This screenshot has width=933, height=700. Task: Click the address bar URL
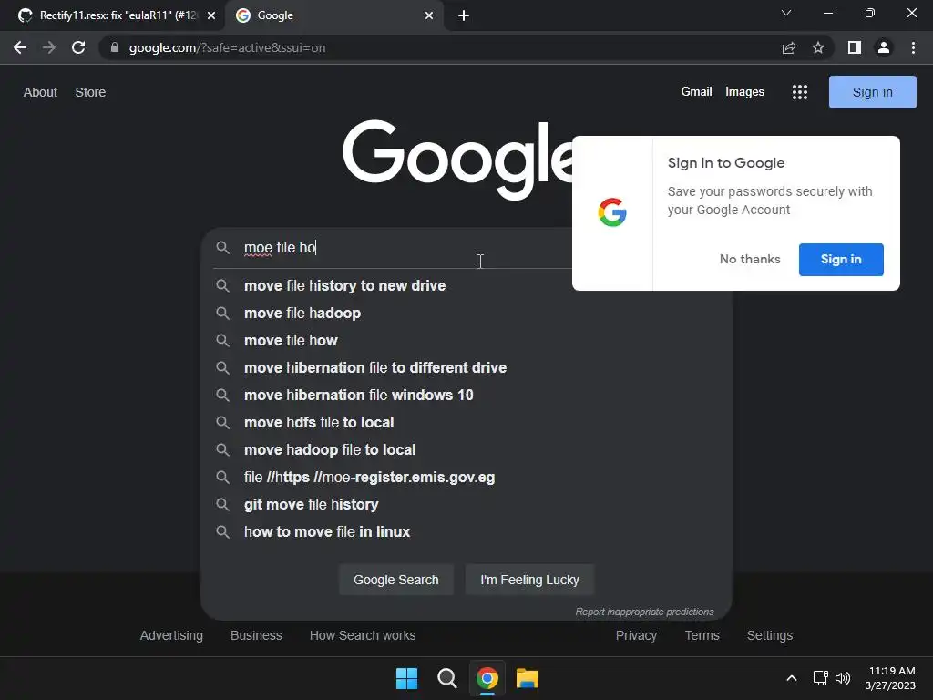[x=227, y=47]
